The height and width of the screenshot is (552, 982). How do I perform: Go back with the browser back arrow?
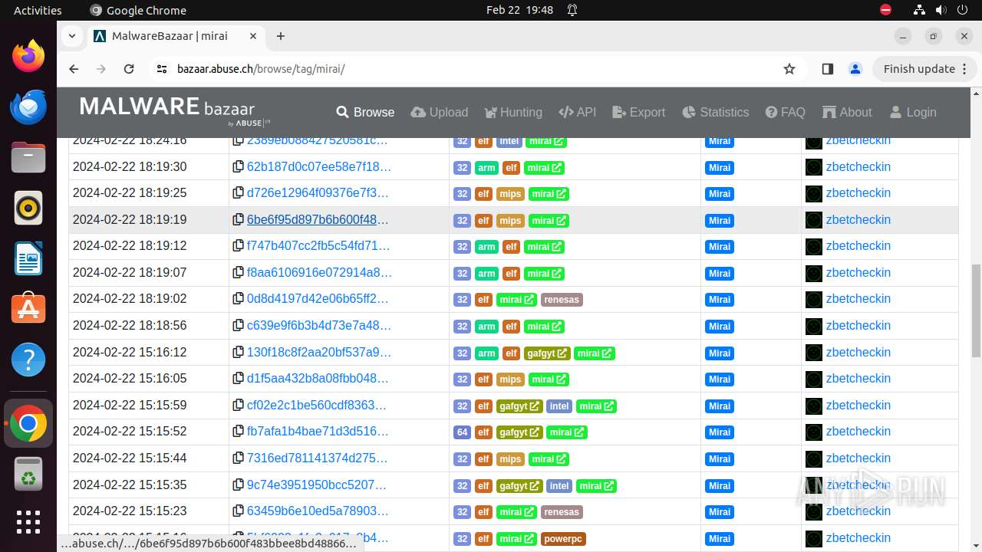pos(74,69)
